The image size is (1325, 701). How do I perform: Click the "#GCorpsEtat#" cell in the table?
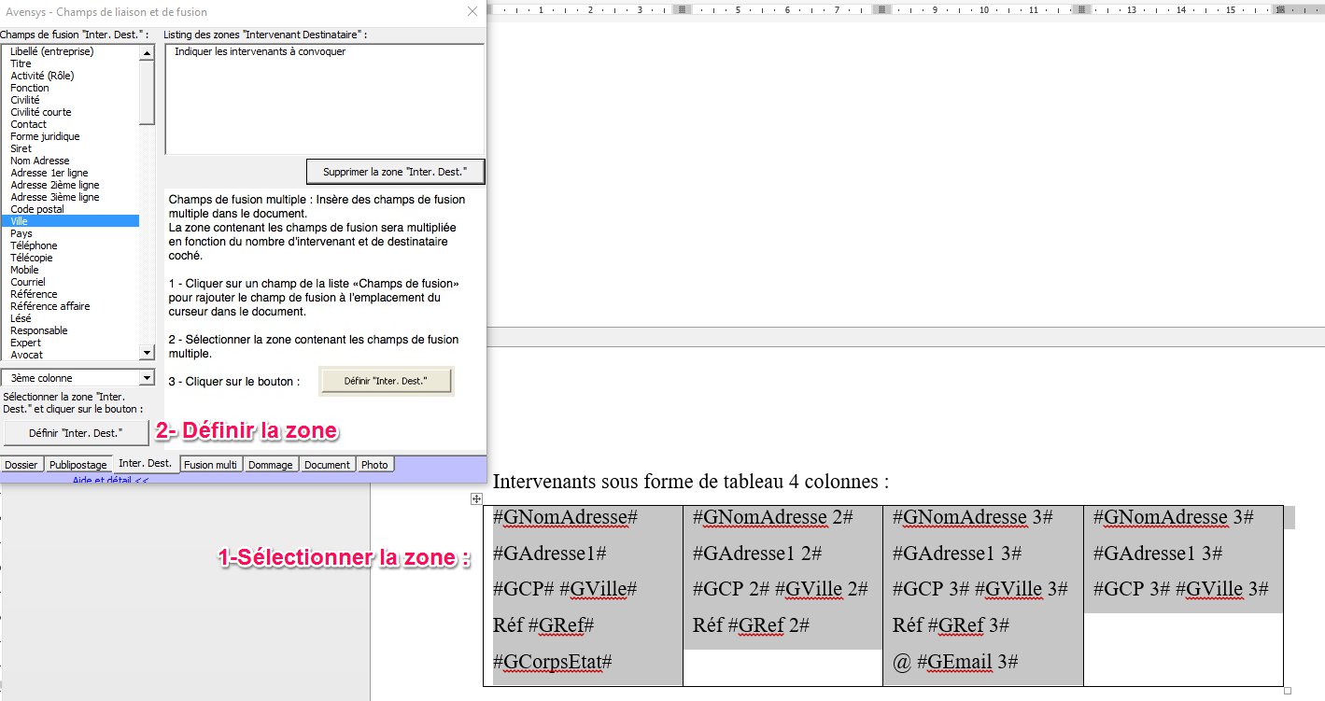click(553, 662)
